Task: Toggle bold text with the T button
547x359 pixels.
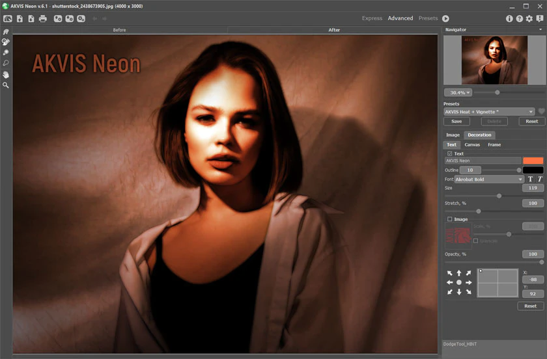Action: (530, 179)
